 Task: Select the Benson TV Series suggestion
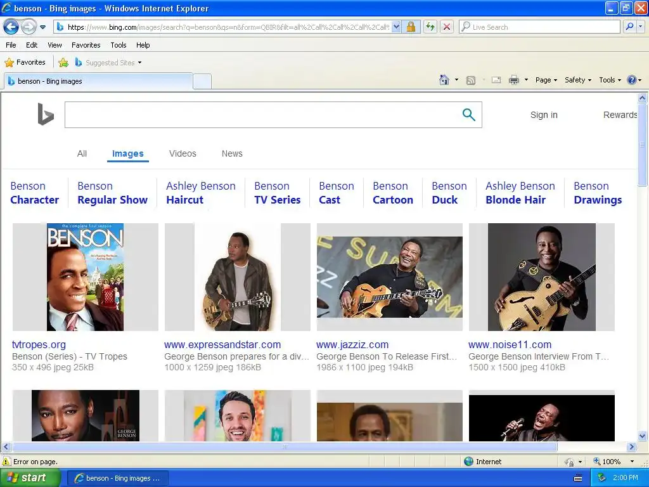(278, 193)
